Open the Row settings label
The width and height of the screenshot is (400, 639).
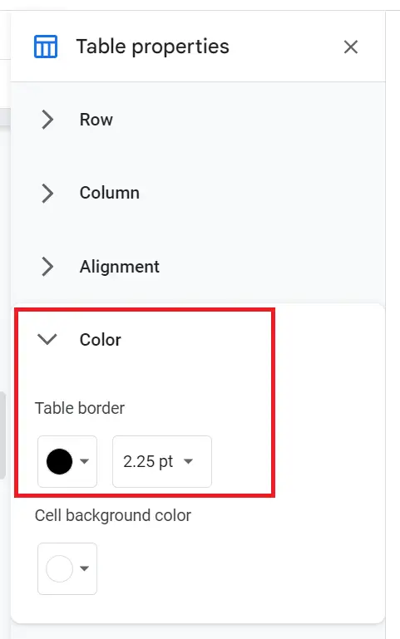[x=96, y=120]
